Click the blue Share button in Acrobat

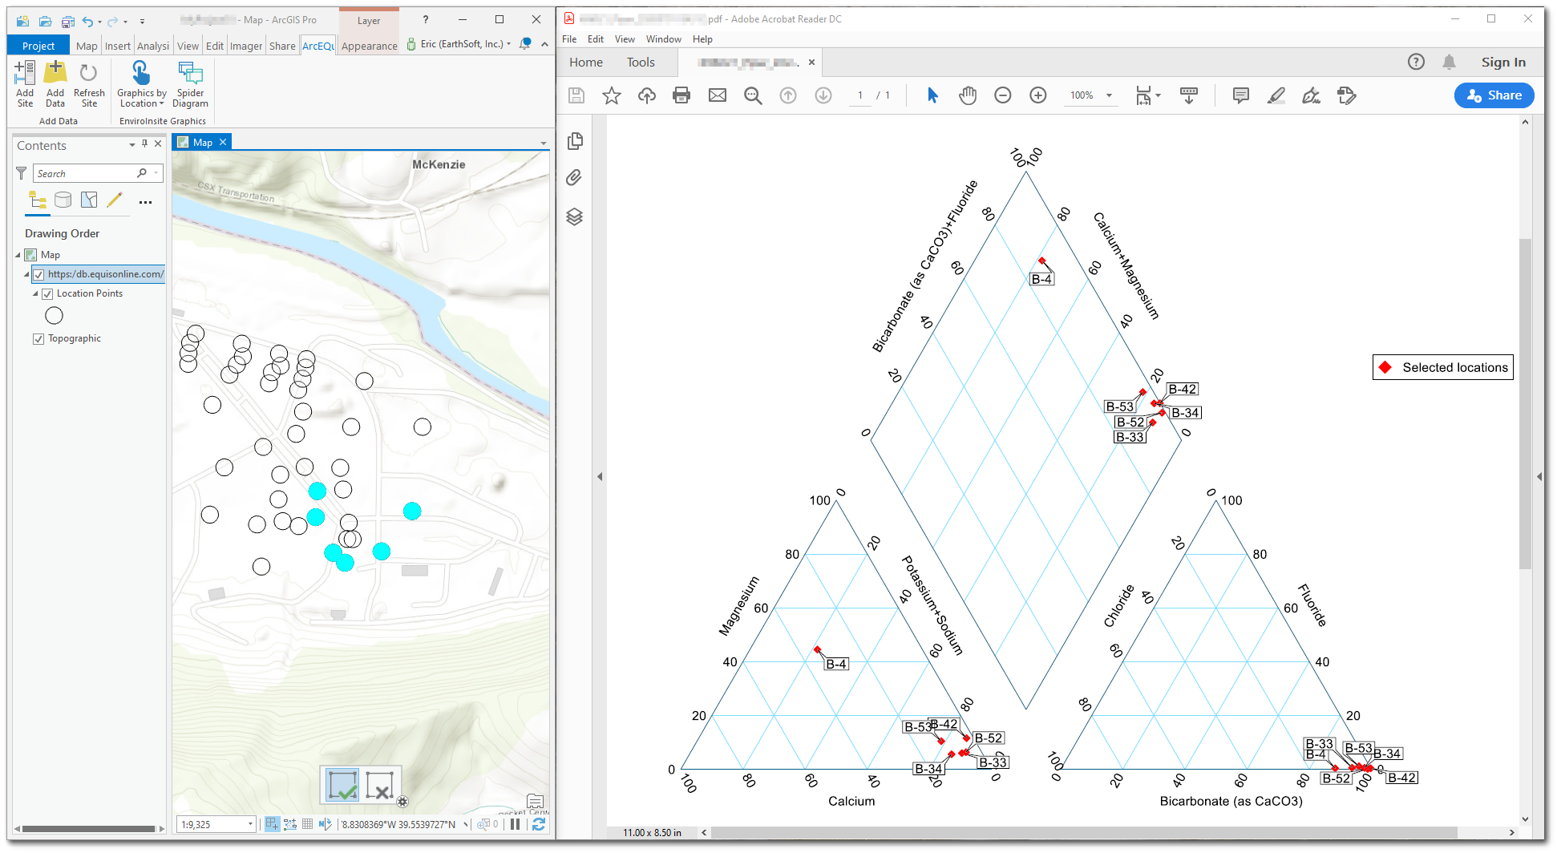(1494, 95)
